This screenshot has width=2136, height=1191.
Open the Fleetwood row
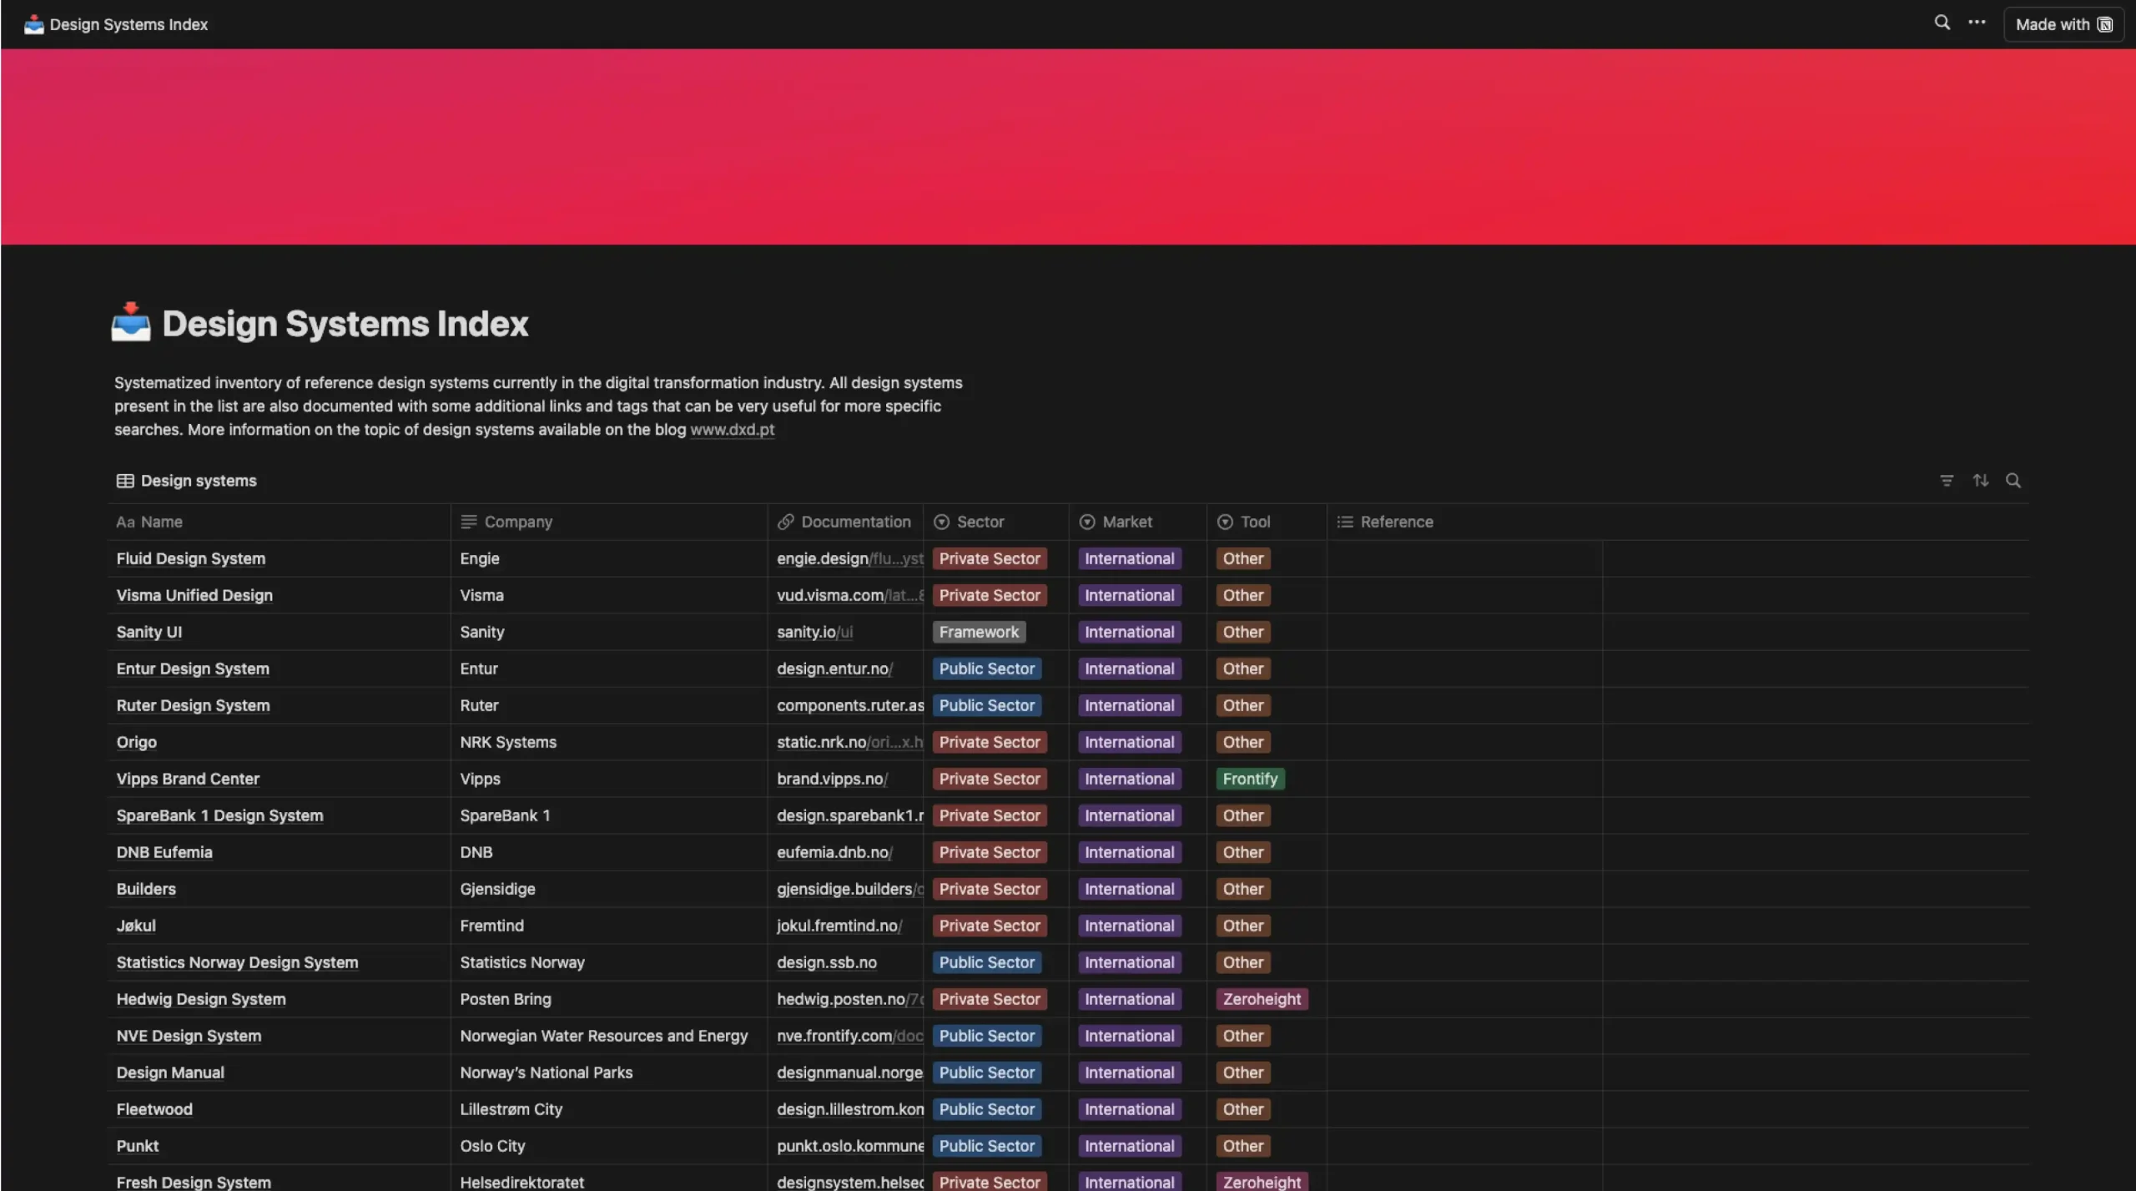click(154, 1109)
